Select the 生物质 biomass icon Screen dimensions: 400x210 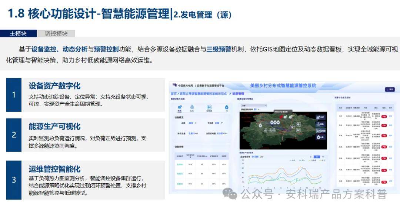[209, 107]
